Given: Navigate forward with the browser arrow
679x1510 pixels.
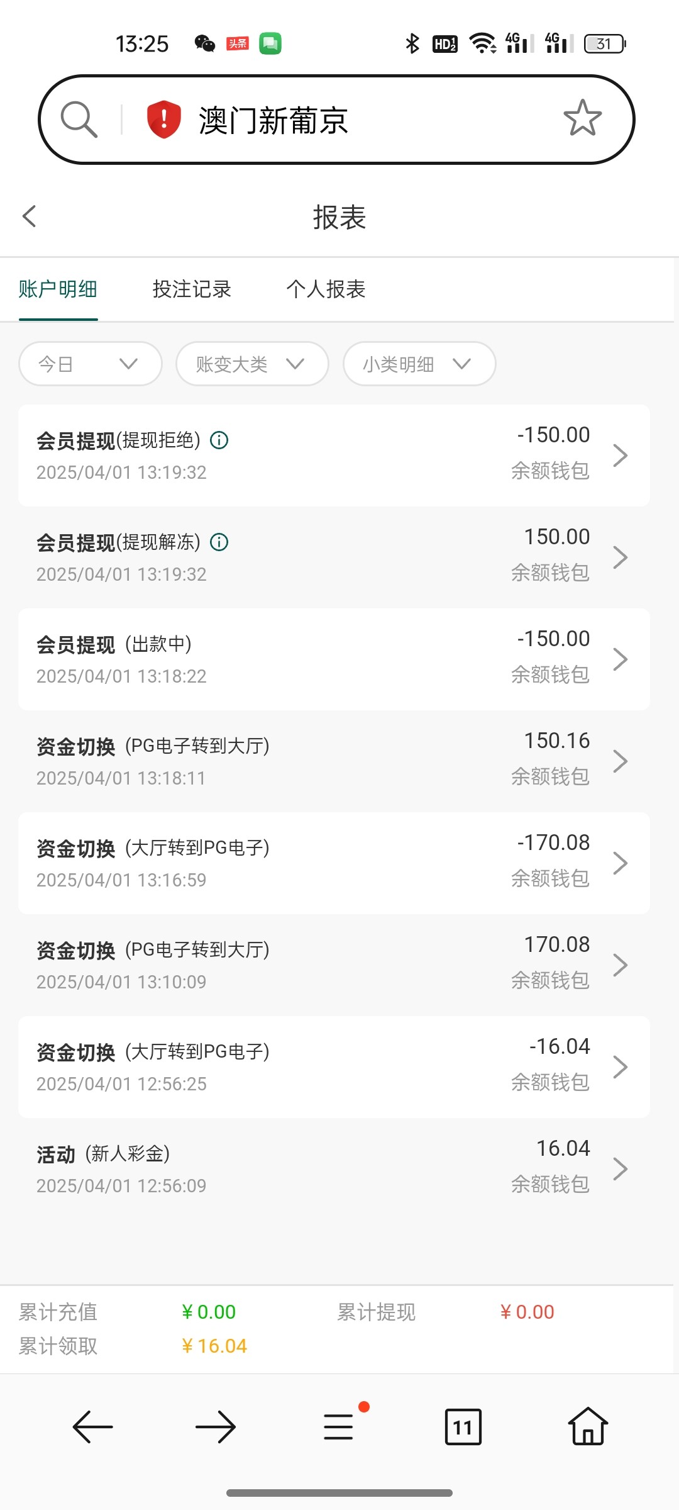Looking at the screenshot, I should point(216,1426).
